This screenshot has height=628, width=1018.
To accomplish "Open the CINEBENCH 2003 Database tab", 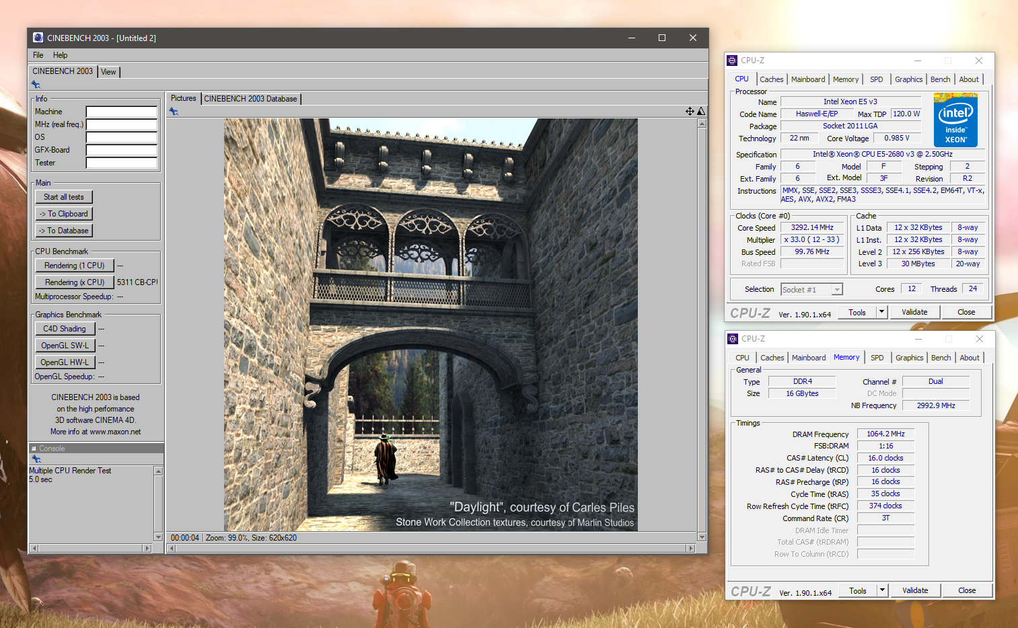I will (x=250, y=99).
